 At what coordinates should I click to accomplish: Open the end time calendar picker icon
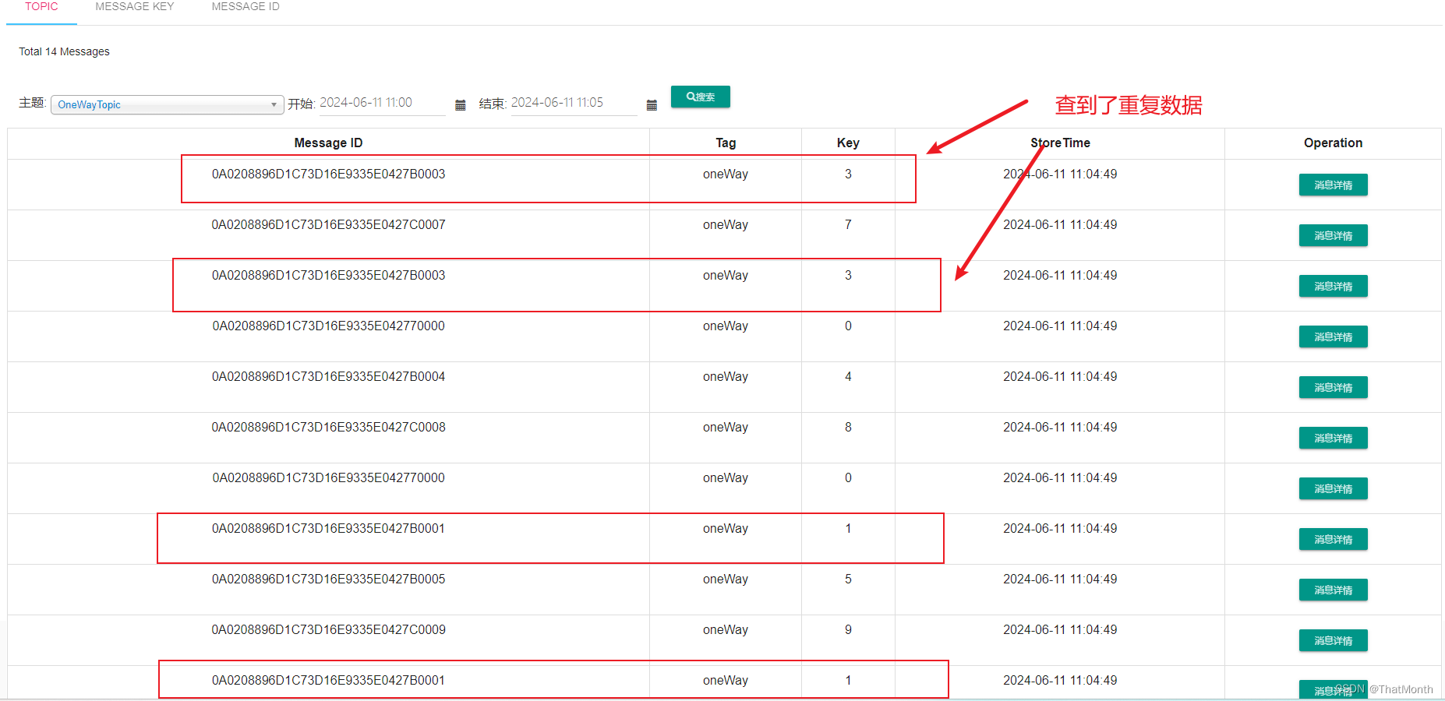point(652,105)
